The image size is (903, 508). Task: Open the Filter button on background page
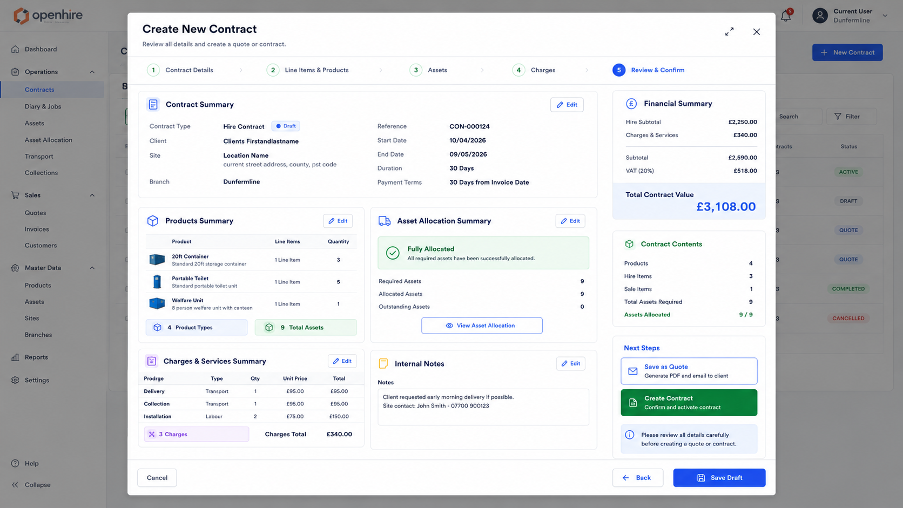[x=851, y=117]
